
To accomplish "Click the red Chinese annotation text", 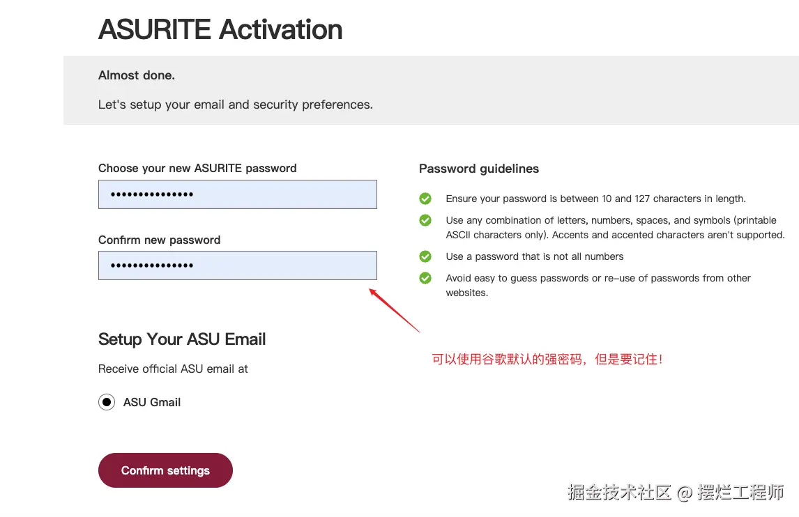I will click(x=547, y=360).
